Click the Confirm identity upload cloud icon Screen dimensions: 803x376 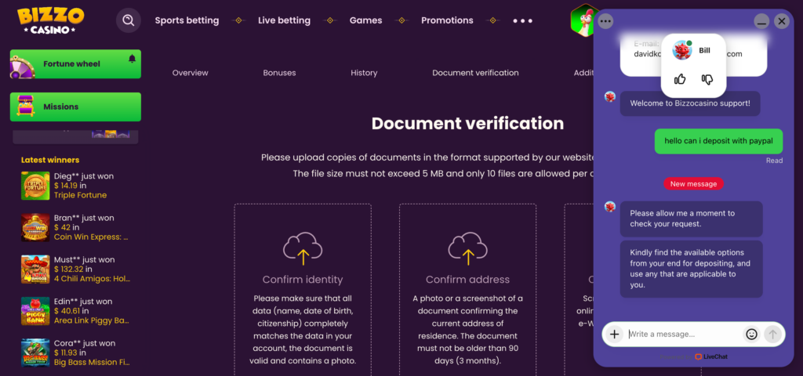point(303,248)
